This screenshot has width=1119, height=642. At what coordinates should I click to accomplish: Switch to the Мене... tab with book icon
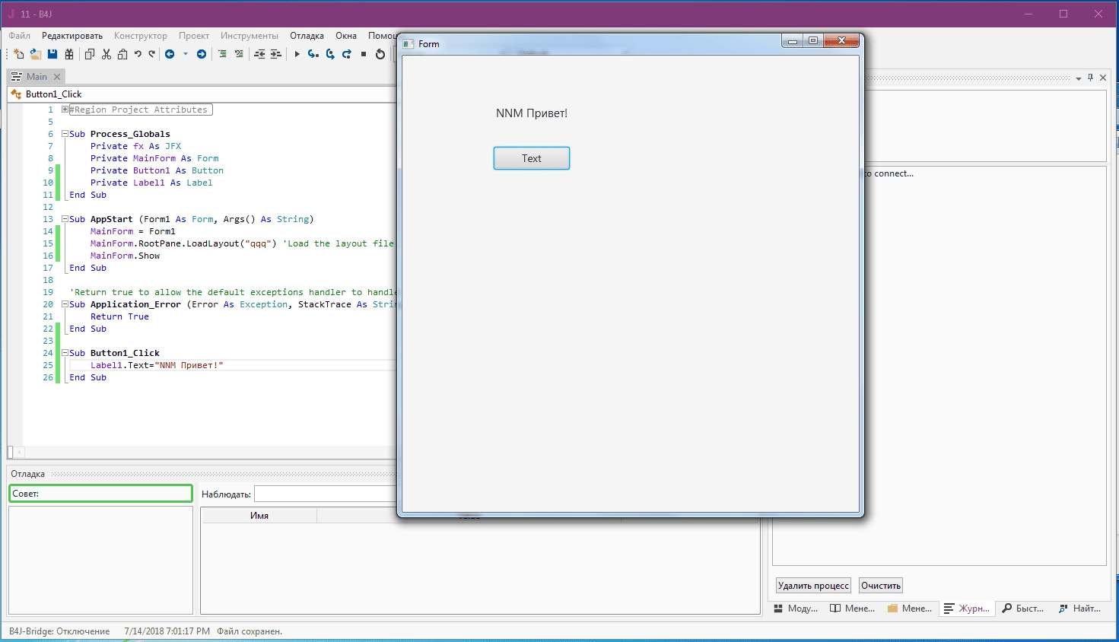[x=853, y=609]
